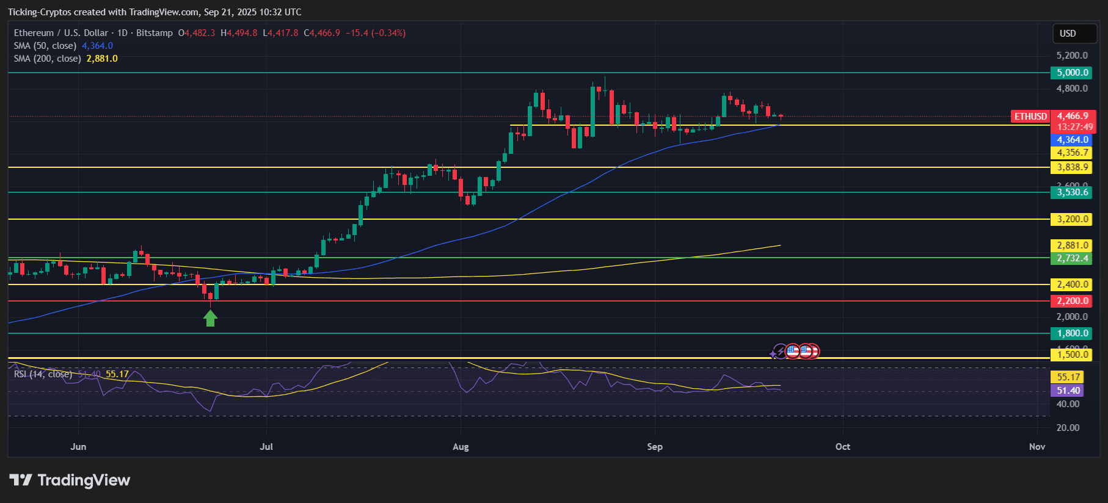1108x503 pixels.
Task: Click the 2,732.4 green line price label
Action: pos(1072,258)
